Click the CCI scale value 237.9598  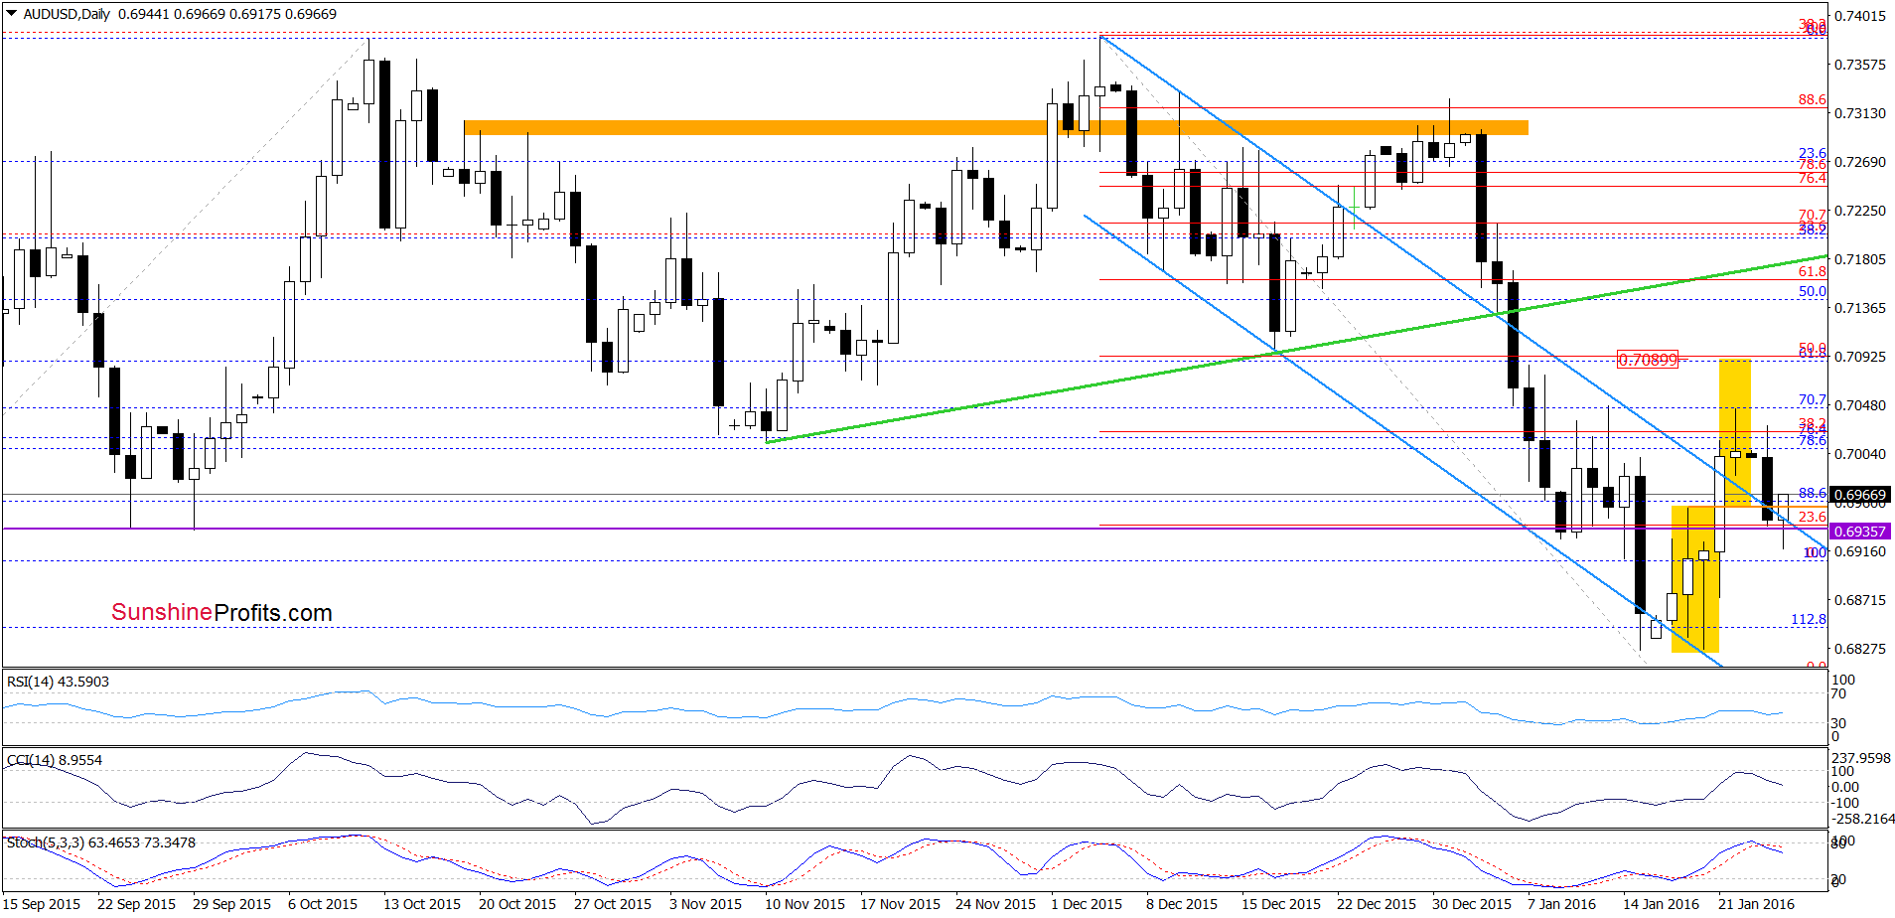point(1863,757)
